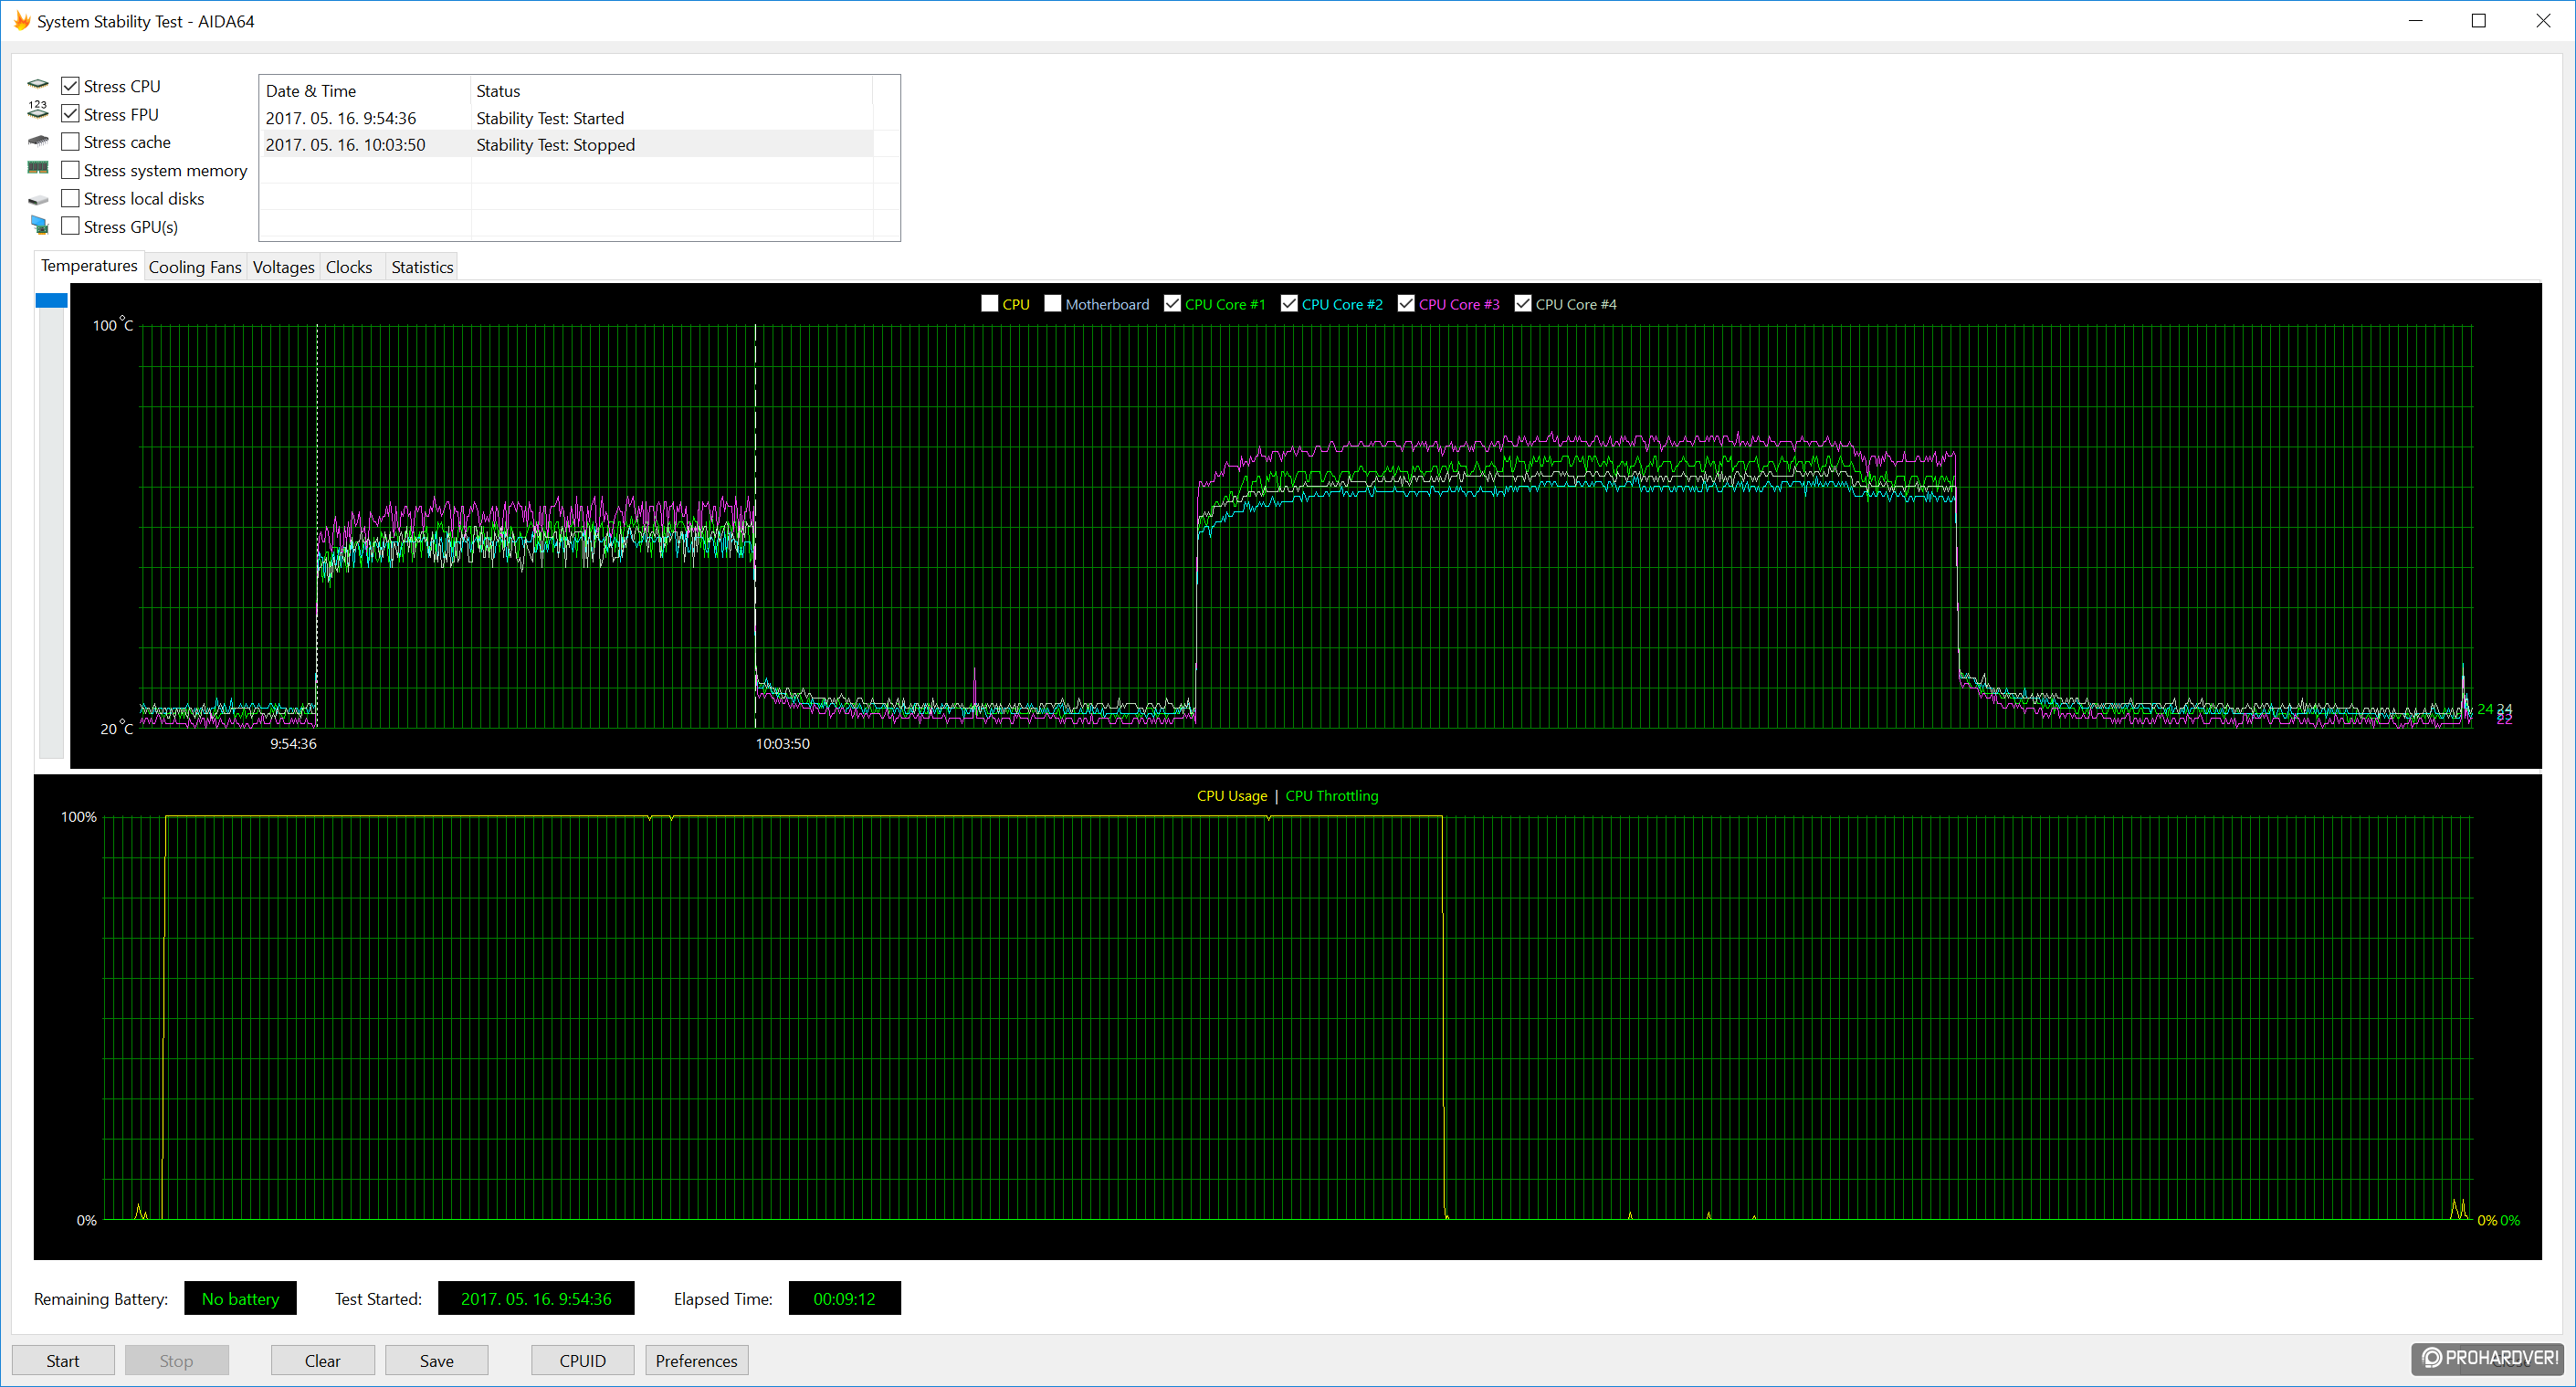Open the Voltages tab
This screenshot has height=1387, width=2576.
(284, 267)
